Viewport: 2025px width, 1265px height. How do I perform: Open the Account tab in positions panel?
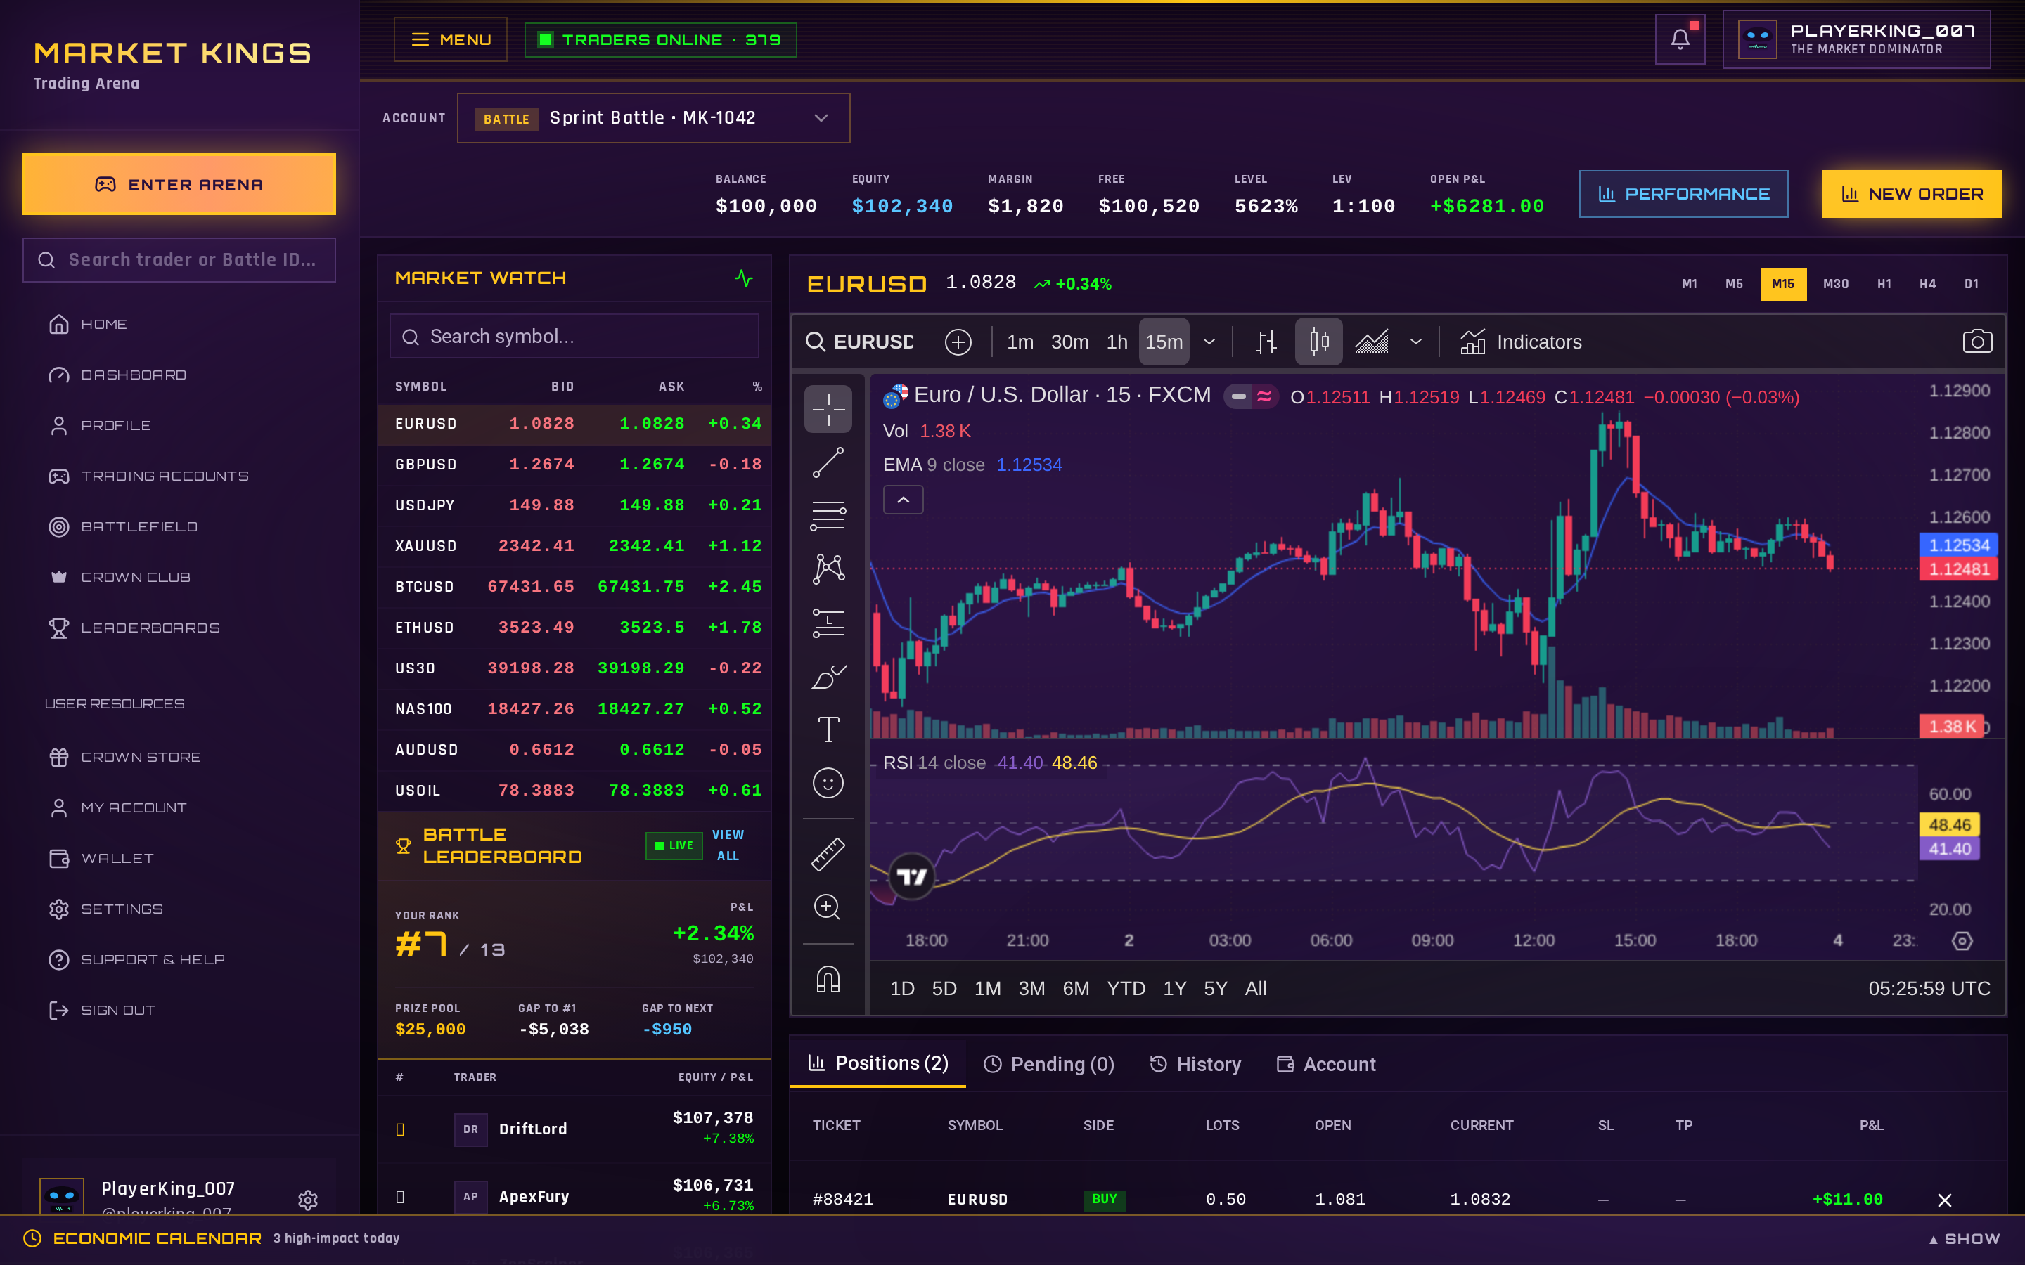click(x=1325, y=1064)
